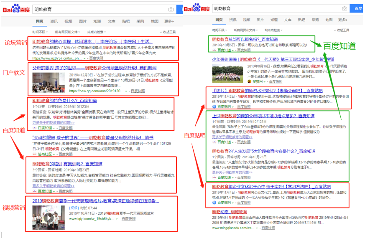Select 视频 tab in the left page
Viewport: 365px width, 238px height.
[68, 21]
